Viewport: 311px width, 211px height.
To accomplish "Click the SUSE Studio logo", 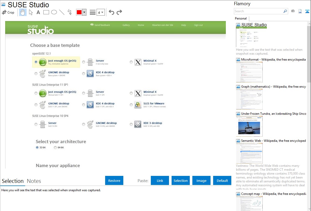I will (x=40, y=29).
